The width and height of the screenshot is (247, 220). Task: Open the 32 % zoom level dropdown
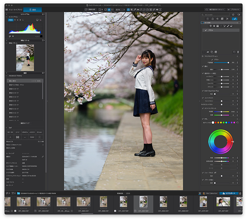120,10
